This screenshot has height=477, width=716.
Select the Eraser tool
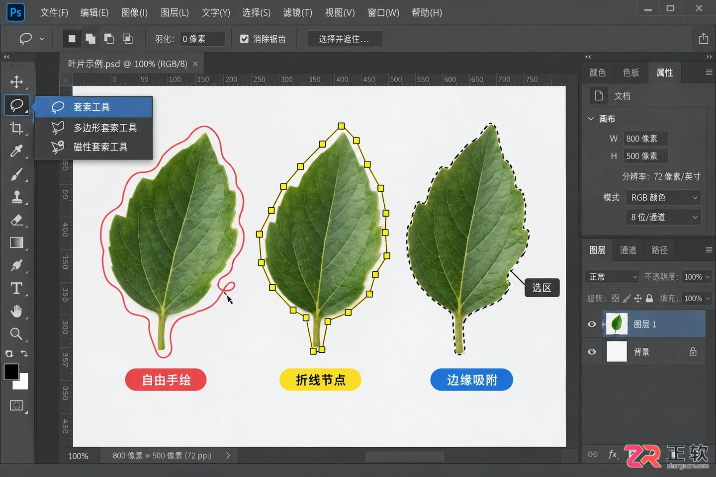pos(16,220)
